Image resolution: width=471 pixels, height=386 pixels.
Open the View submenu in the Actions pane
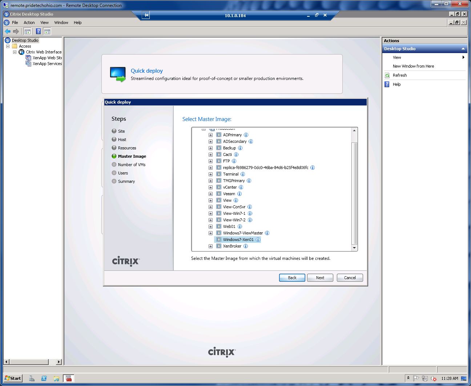(x=424, y=57)
